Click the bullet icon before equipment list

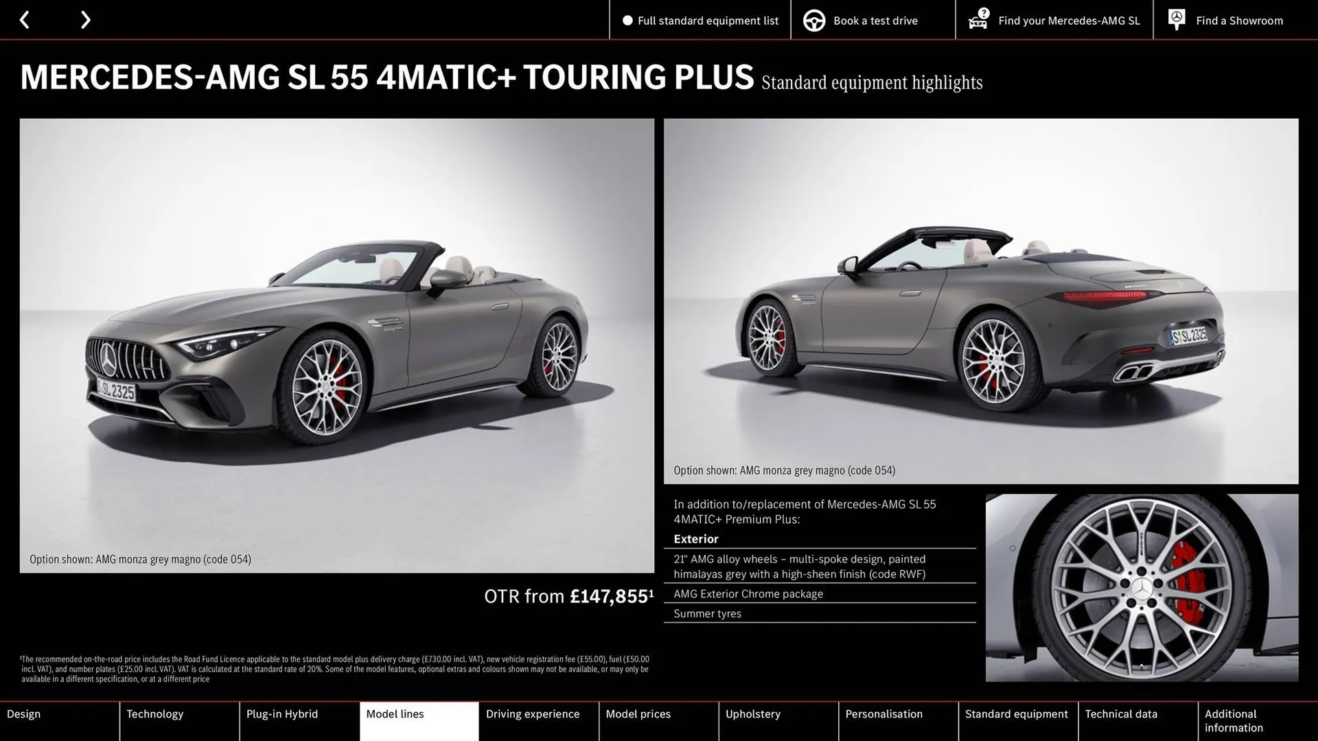[626, 21]
